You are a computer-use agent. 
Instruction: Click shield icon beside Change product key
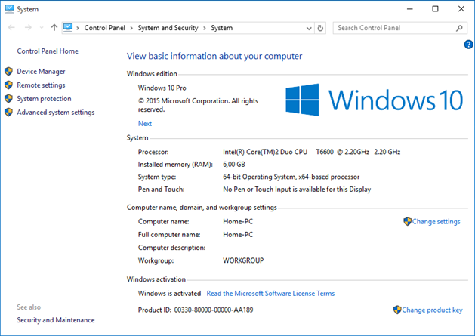pyautogui.click(x=397, y=310)
